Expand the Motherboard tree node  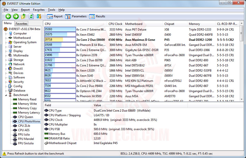[x=6, y=38]
